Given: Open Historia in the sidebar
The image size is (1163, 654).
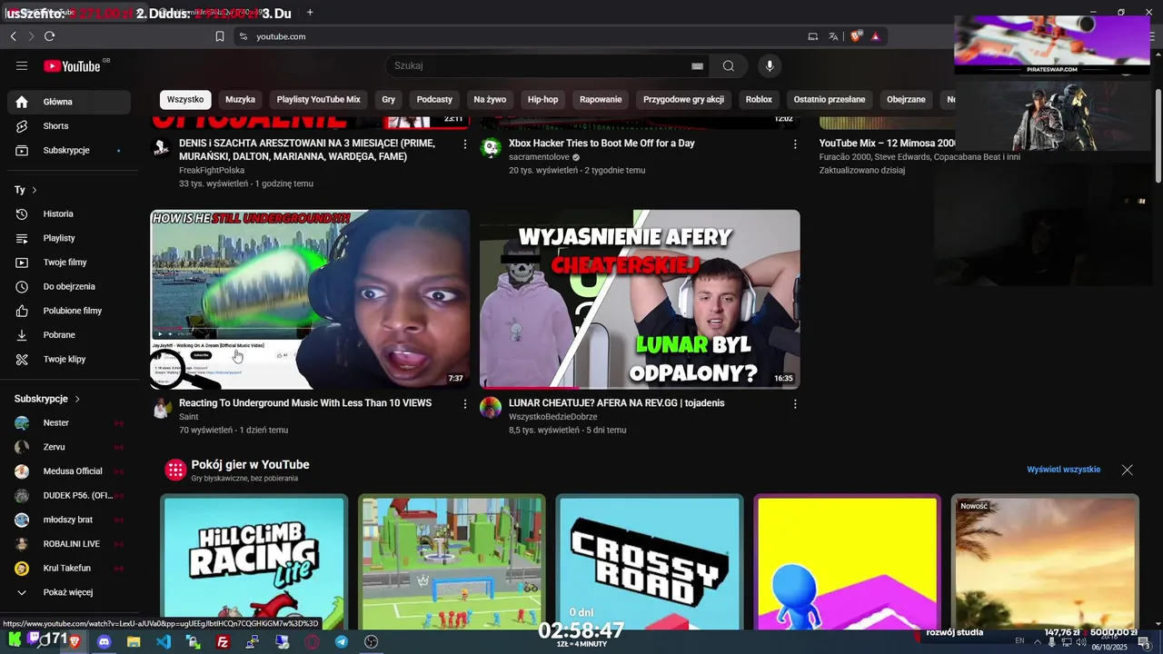Looking at the screenshot, I should click(x=69, y=214).
